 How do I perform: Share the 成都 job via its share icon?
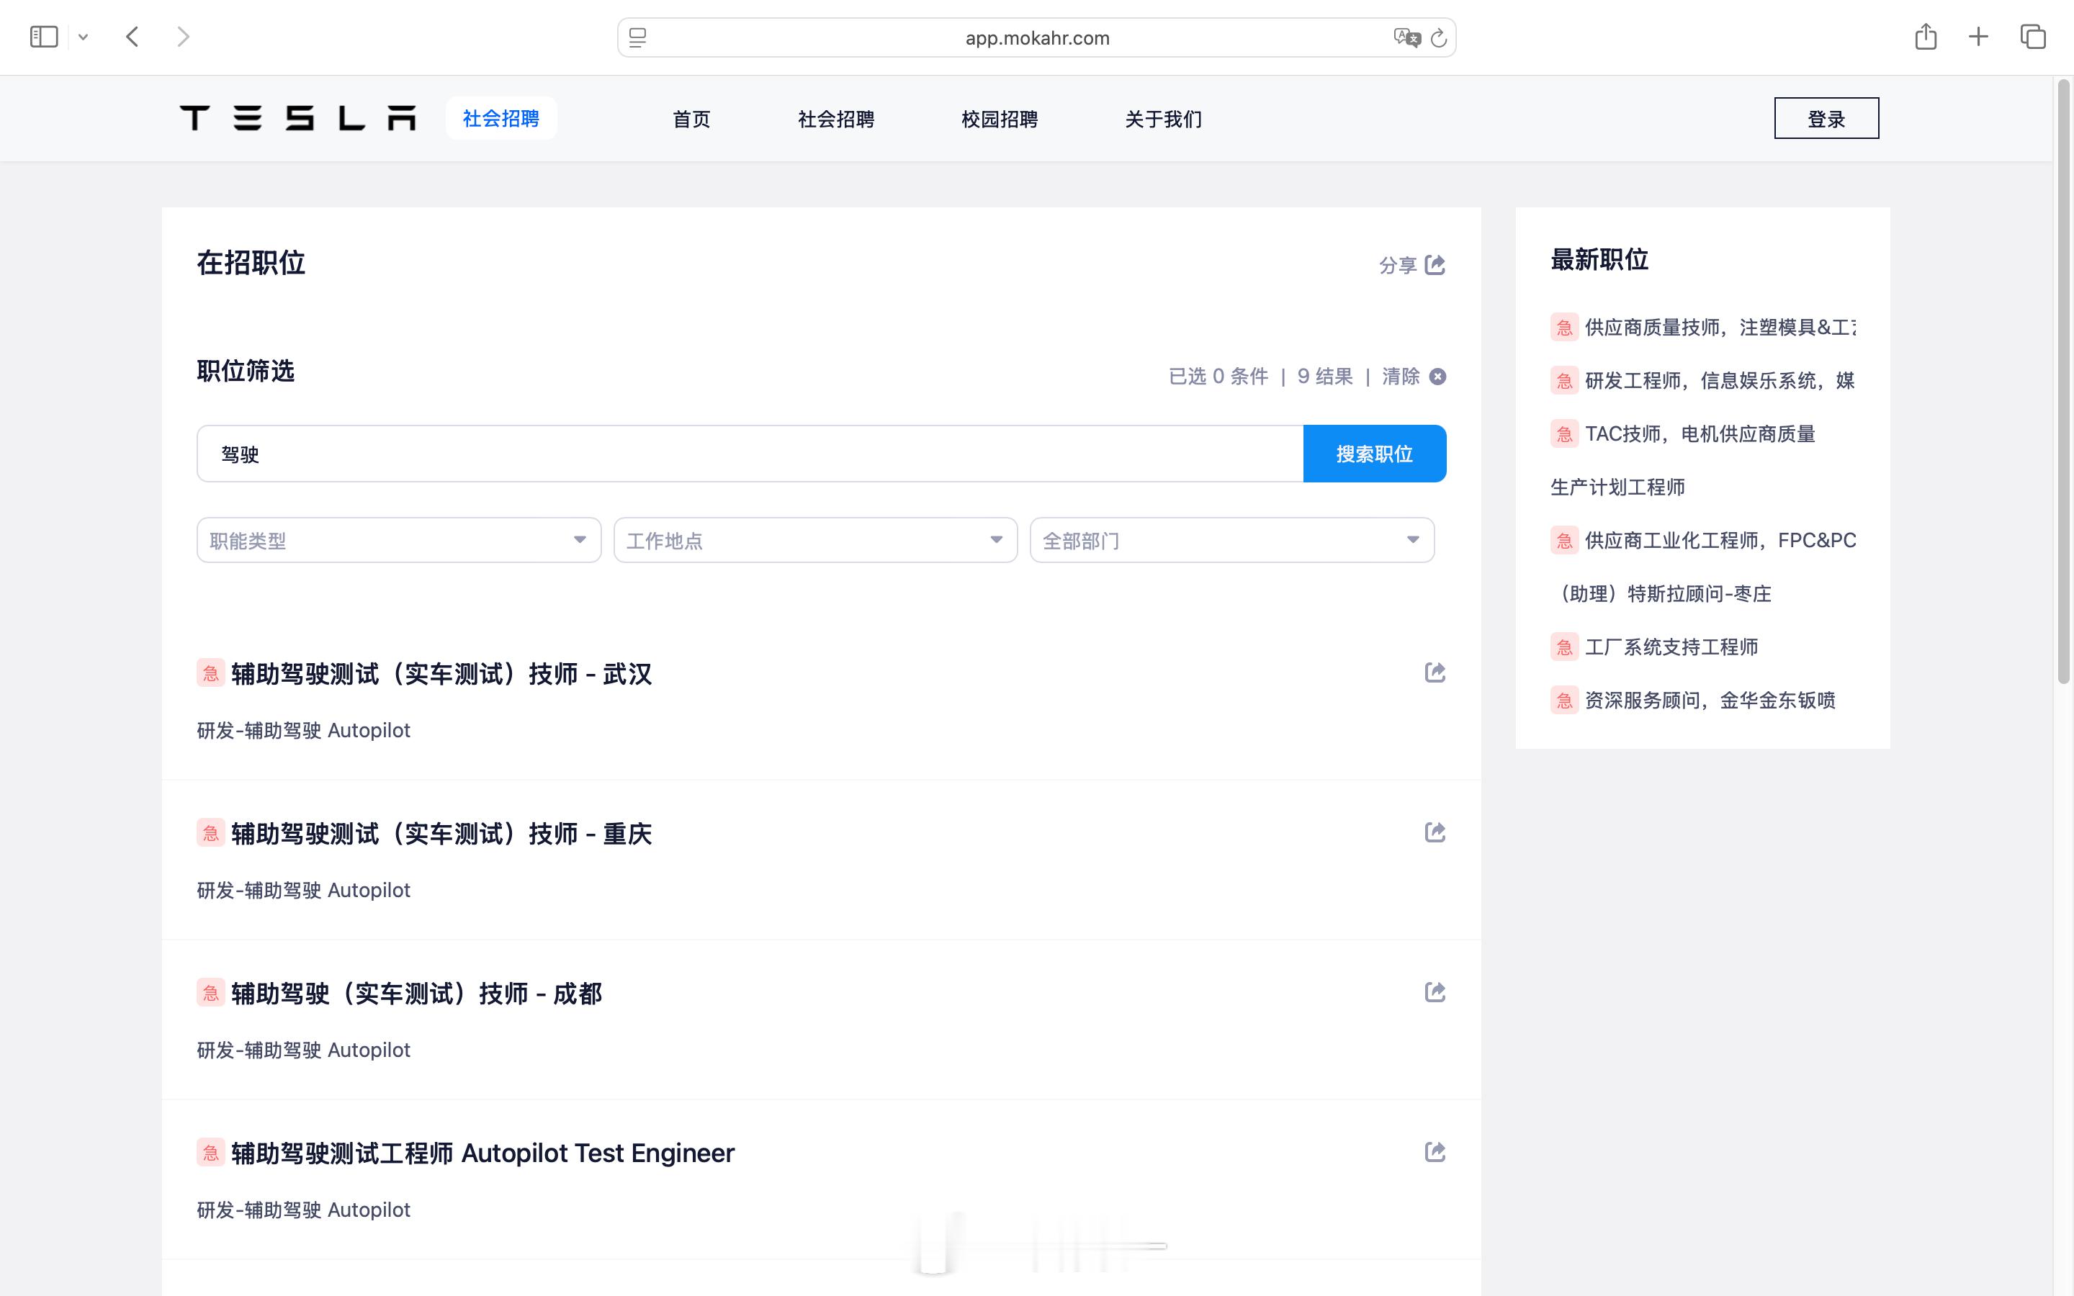(1435, 993)
